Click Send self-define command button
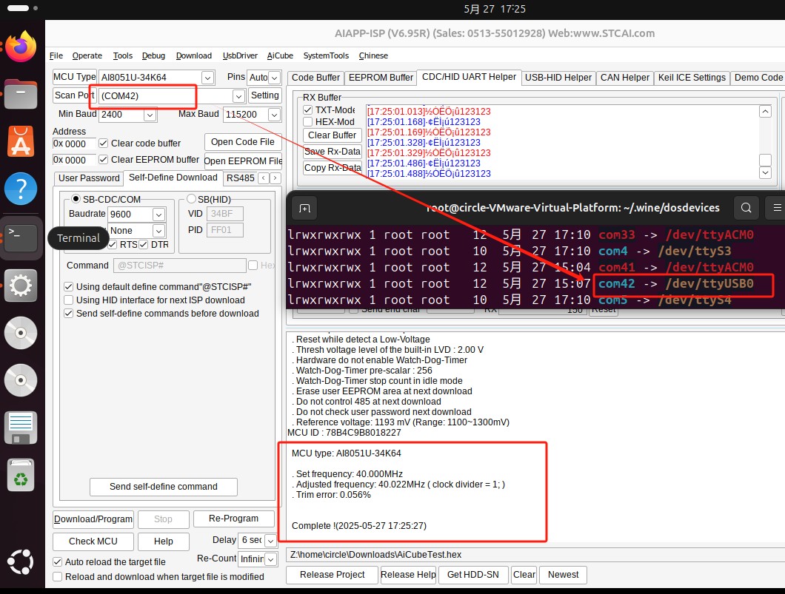 tap(164, 487)
